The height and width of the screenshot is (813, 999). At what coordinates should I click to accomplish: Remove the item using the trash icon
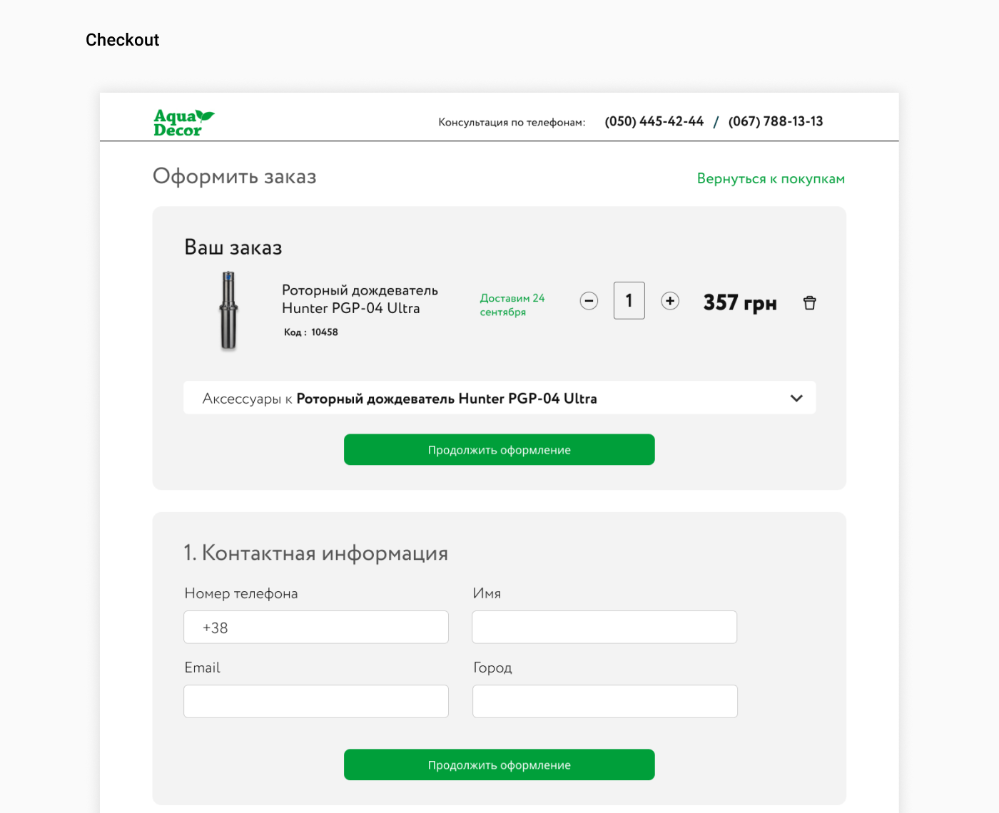point(809,303)
